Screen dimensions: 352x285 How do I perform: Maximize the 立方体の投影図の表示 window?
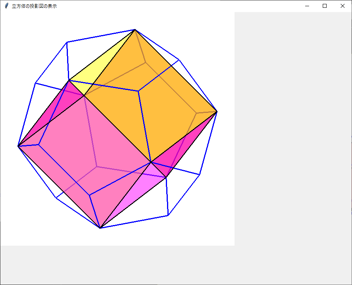325,6
